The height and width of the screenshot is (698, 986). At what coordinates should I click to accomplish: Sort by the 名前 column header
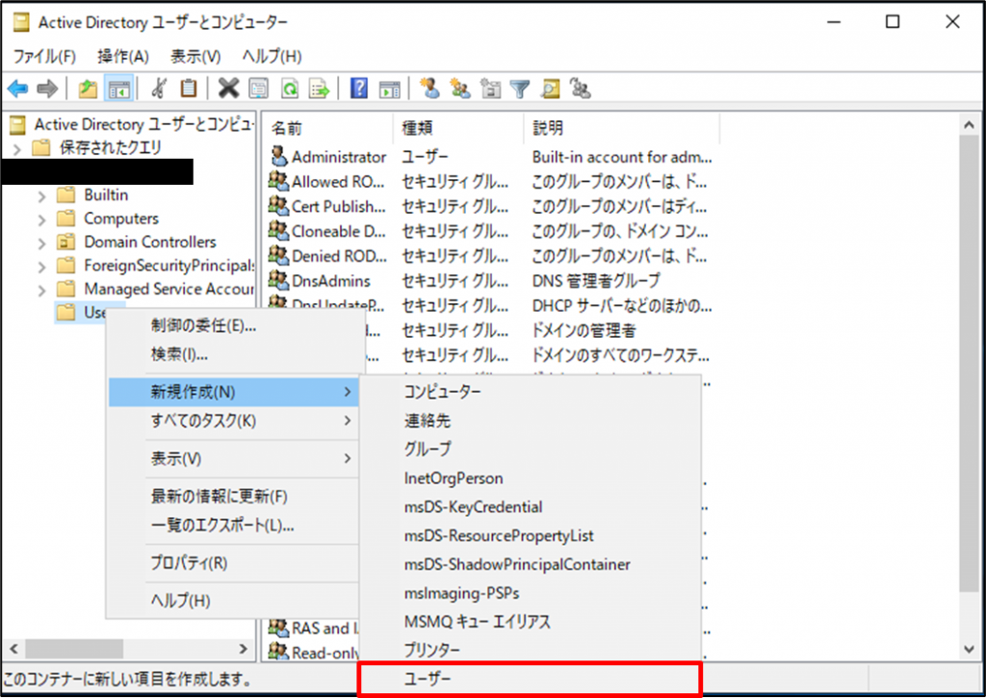pyautogui.click(x=327, y=128)
